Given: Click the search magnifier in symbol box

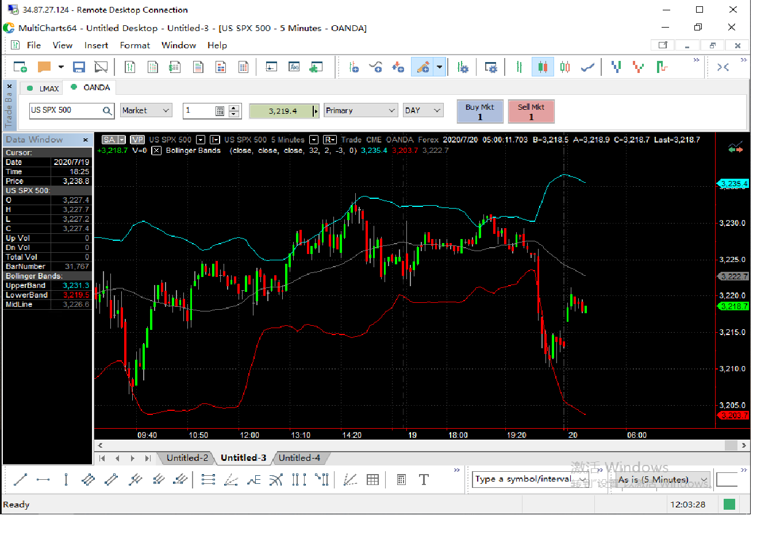Looking at the screenshot, I should (x=107, y=111).
